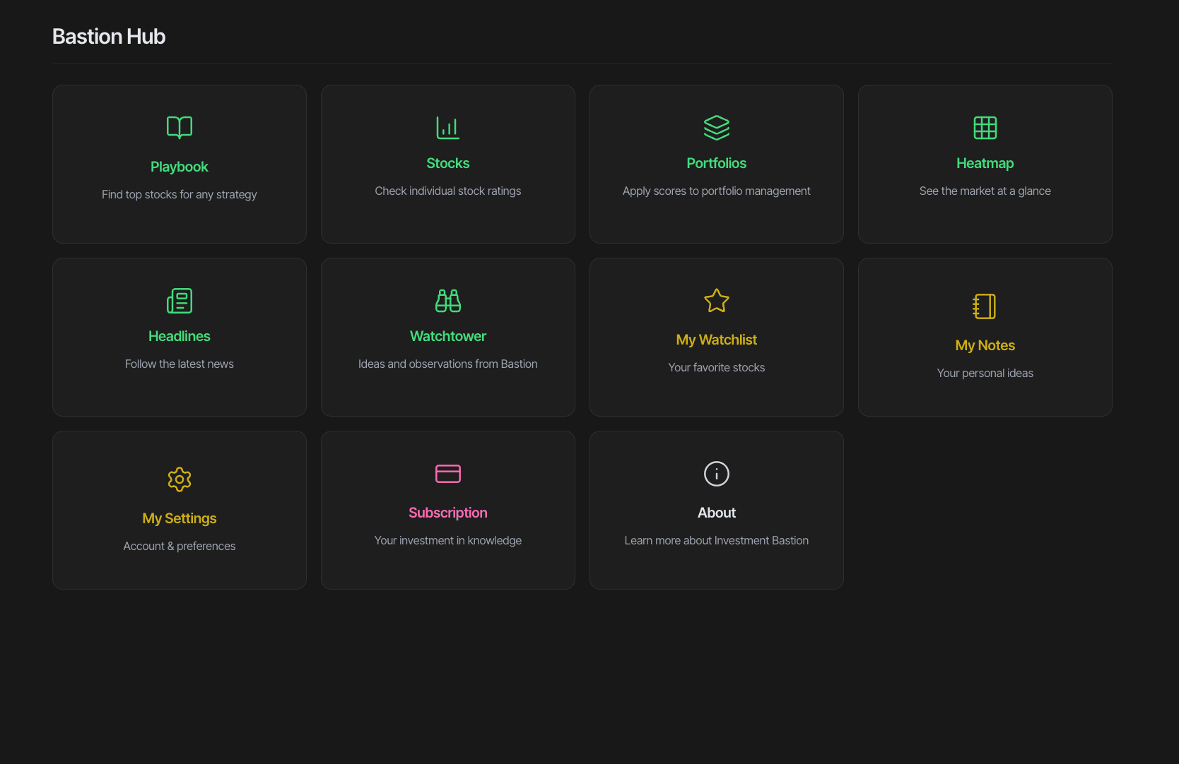This screenshot has height=764, width=1179.
Task: Click the Playbook open book icon
Action: (x=179, y=127)
